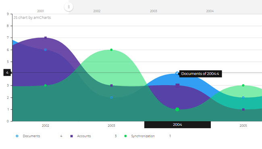Click the Synchronization green bullet at 2003 peak
Image resolution: width=262 pixels, height=149 pixels.
click(x=111, y=50)
